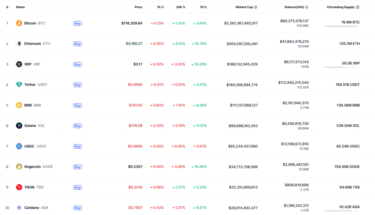
Task: Click the USDC blue logo icon
Action: tap(19, 146)
